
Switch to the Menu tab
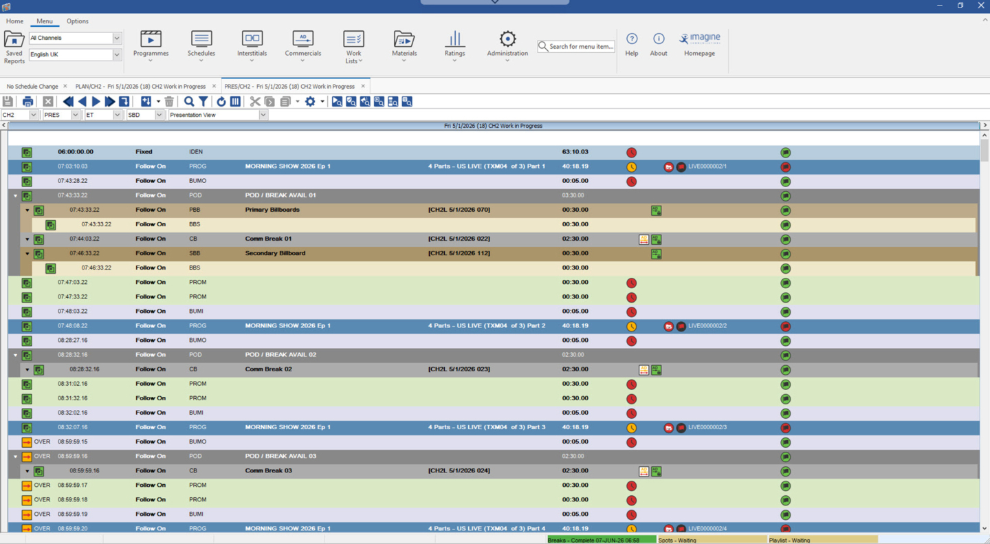pos(45,21)
